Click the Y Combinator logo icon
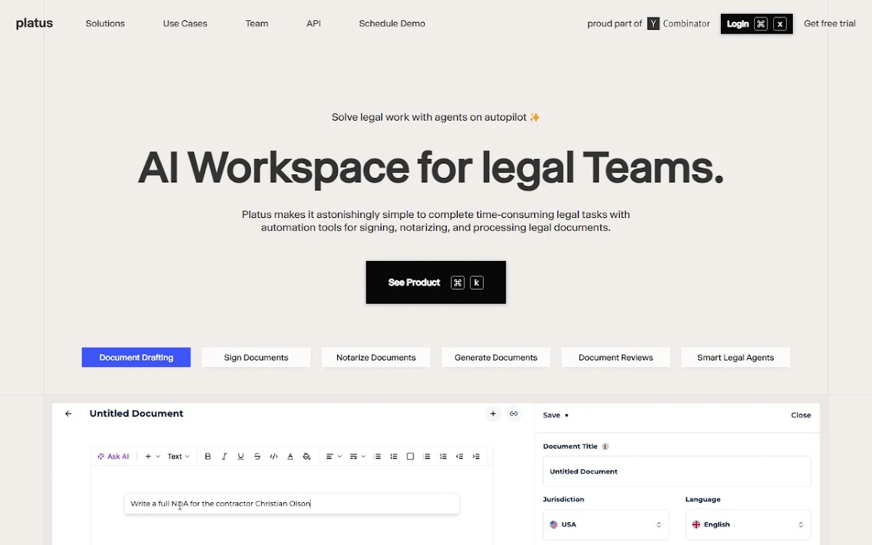 pos(653,24)
